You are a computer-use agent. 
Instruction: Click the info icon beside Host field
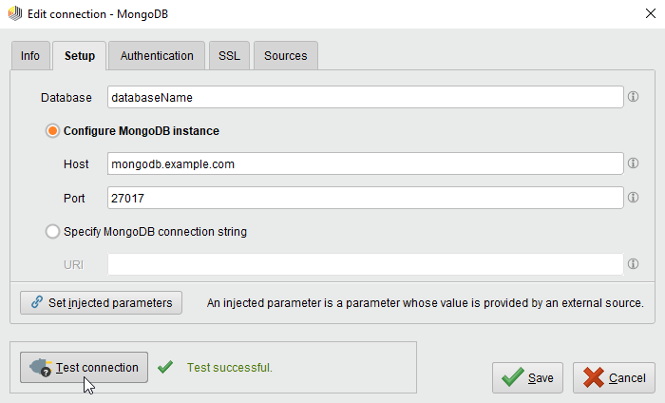pyautogui.click(x=633, y=163)
